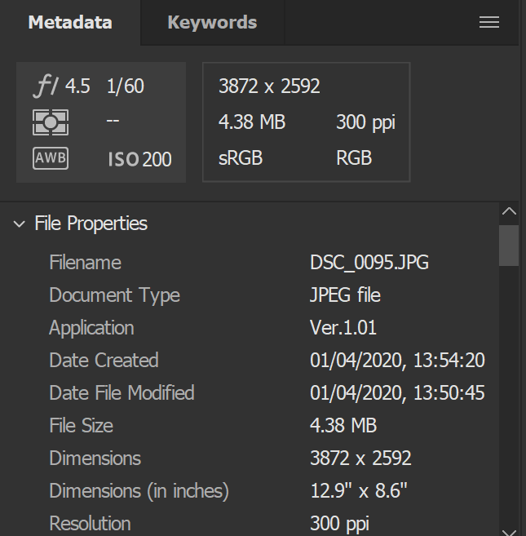The width and height of the screenshot is (526, 536).
Task: Click the Application field value Ver.1.01
Action: [343, 328]
